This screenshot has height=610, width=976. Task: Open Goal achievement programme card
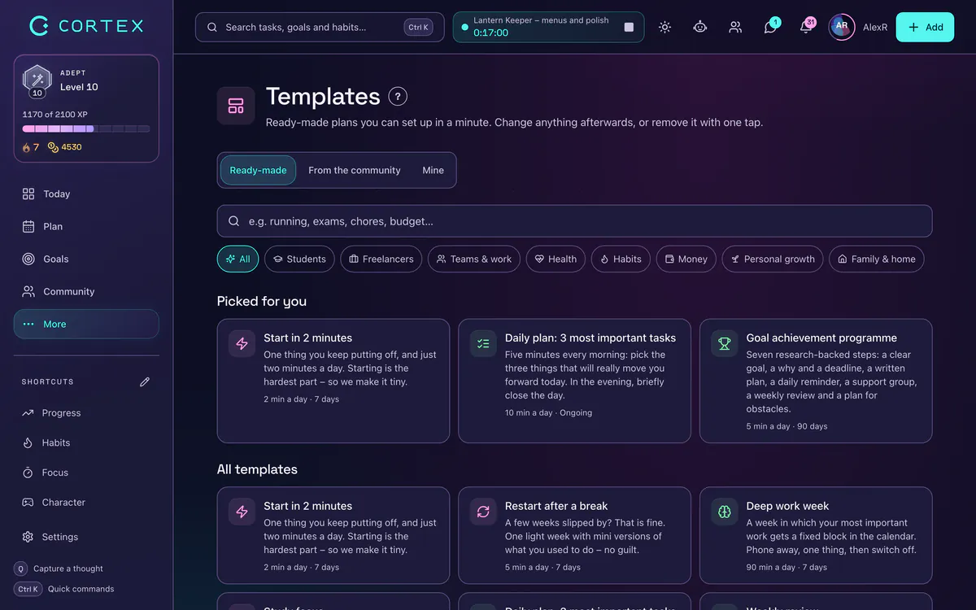point(816,381)
